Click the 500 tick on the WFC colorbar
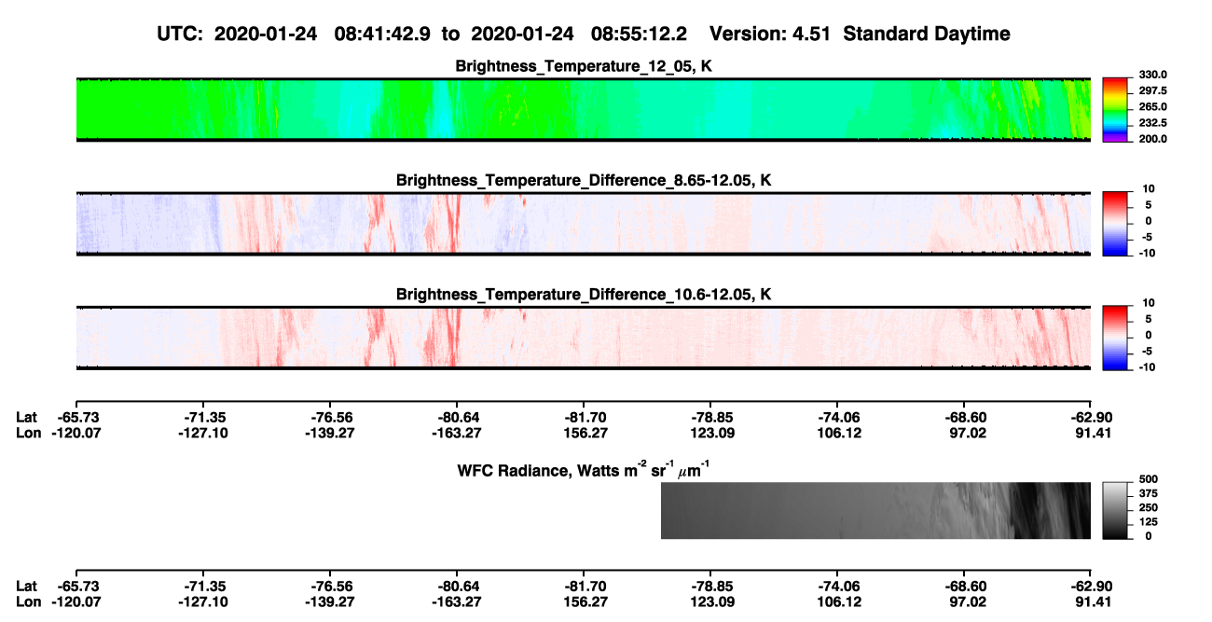The image size is (1212, 622). pos(1149,478)
